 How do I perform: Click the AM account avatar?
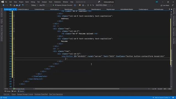click(x=157, y=2)
